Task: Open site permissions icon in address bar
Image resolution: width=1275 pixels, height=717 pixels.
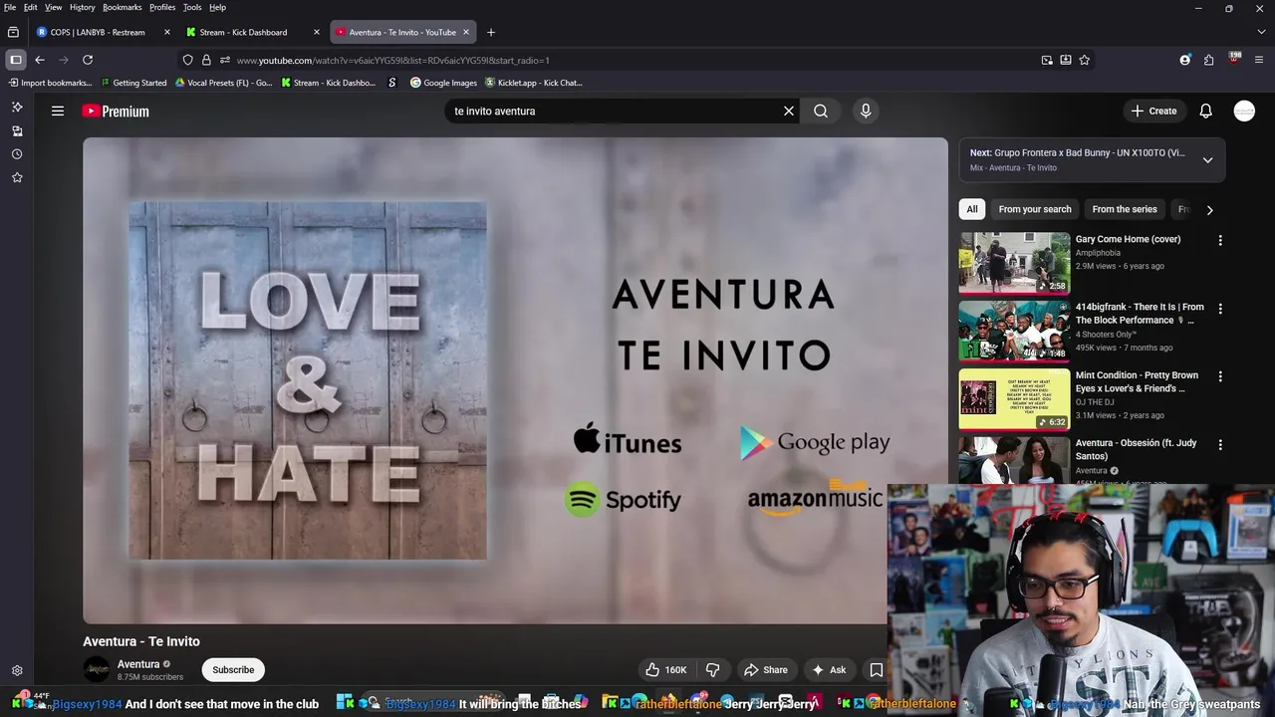Action: pos(225,60)
